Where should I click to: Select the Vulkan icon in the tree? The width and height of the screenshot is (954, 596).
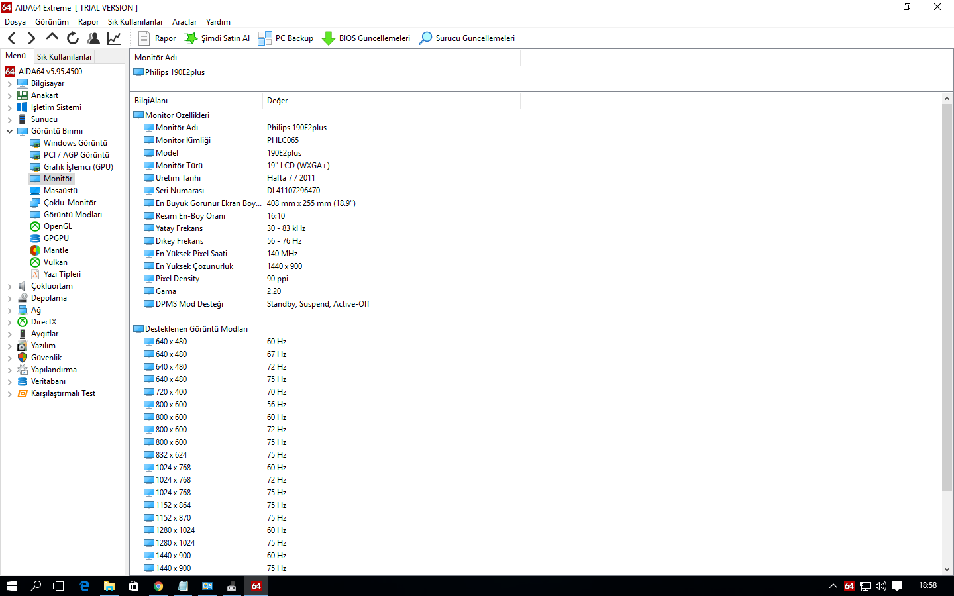coord(35,262)
